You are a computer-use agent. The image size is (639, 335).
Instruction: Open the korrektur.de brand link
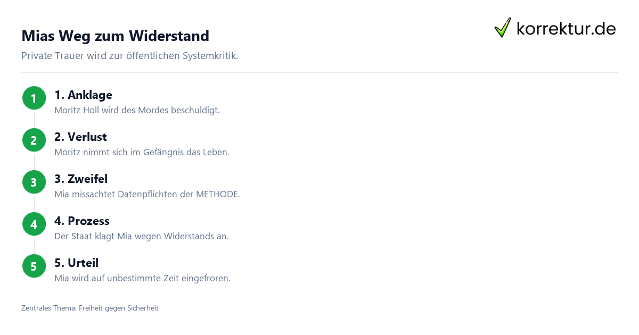click(x=555, y=28)
